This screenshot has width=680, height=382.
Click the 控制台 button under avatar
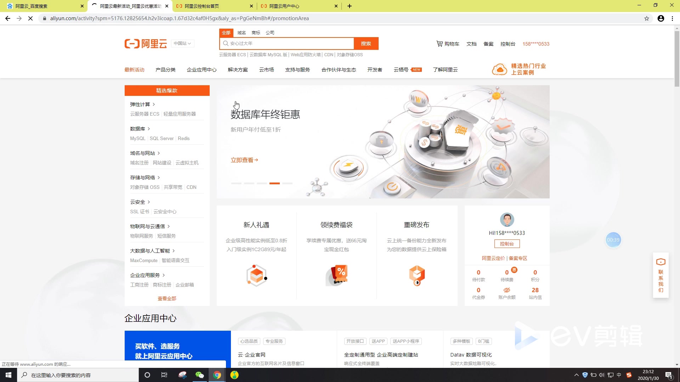pos(507,244)
